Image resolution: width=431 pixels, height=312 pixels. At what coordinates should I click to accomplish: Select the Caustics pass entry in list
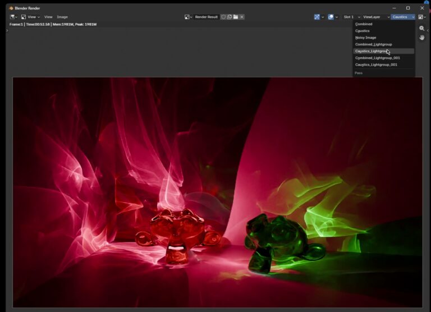click(x=384, y=31)
